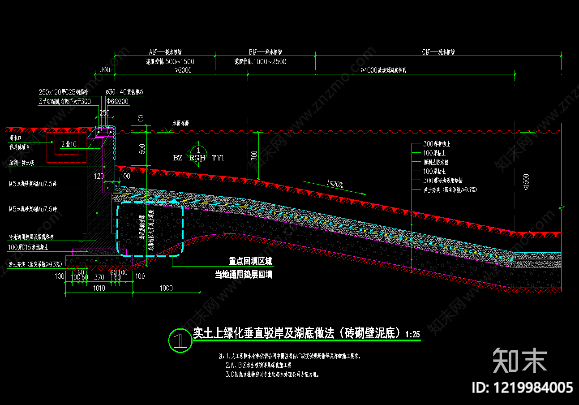Click the "3寸钉锚固,间距不大于300" callout
This screenshot has height=405, width=579.
point(65,102)
